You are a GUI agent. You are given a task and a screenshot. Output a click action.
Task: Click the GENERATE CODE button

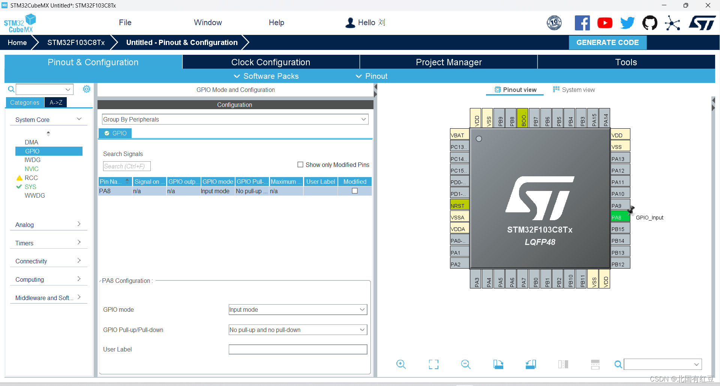pyautogui.click(x=607, y=42)
